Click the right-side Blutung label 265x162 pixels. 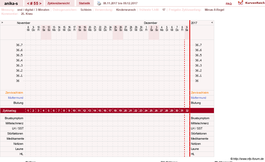pyautogui.click(x=196, y=103)
